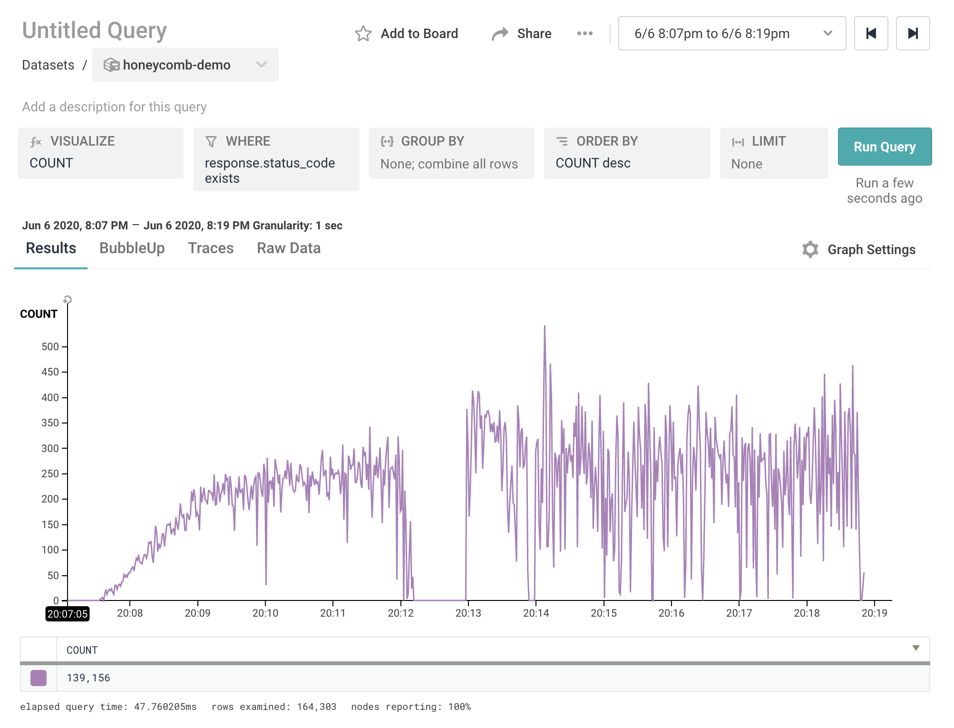
Task: Click the star icon next to Add to Board
Action: click(363, 34)
